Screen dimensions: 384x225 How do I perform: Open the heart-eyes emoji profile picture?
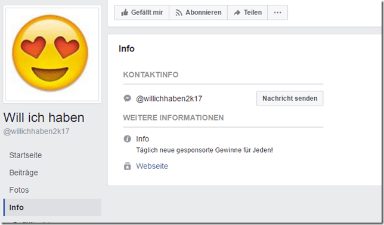[x=52, y=54]
